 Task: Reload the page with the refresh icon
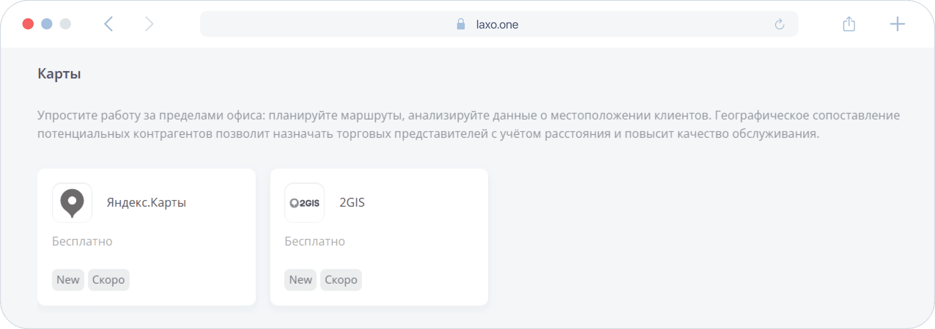(779, 24)
